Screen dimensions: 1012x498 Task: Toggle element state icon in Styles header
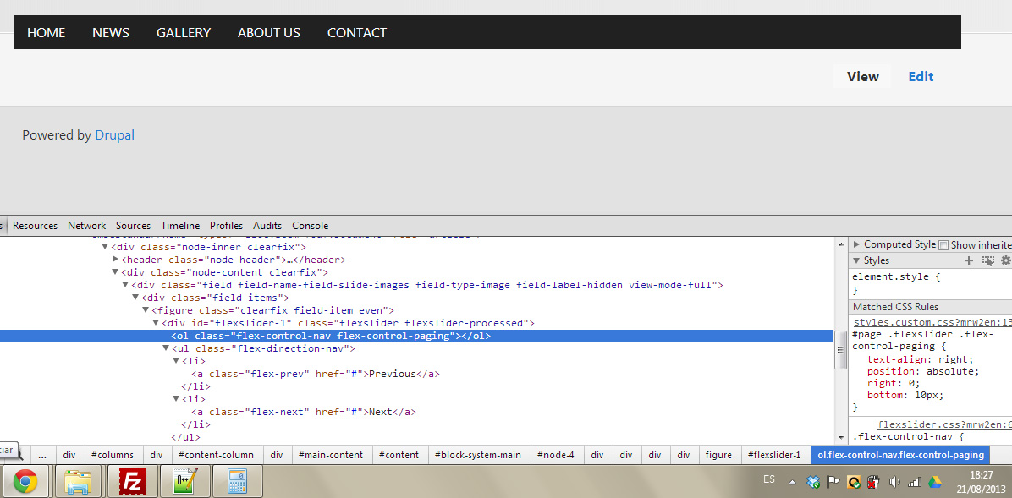(987, 260)
